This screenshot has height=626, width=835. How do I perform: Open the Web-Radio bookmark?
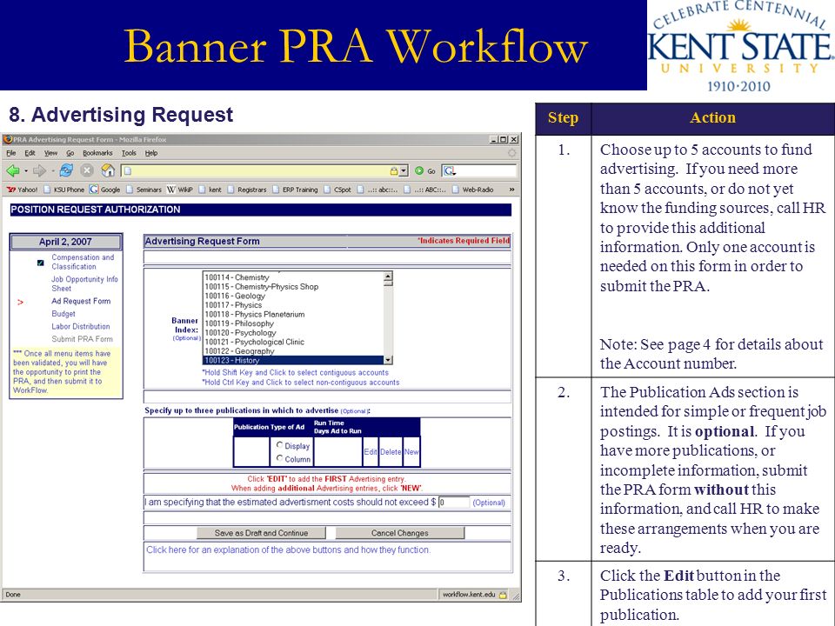coord(473,190)
